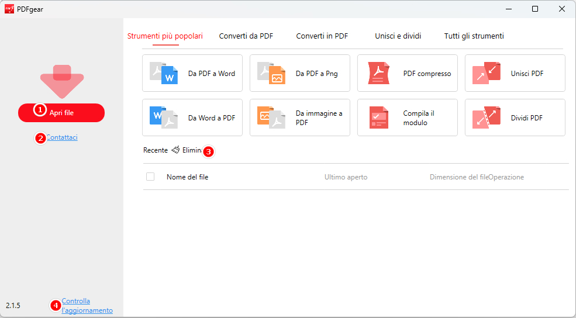
Task: Open the PDF to Word icon
Action: tap(164, 73)
